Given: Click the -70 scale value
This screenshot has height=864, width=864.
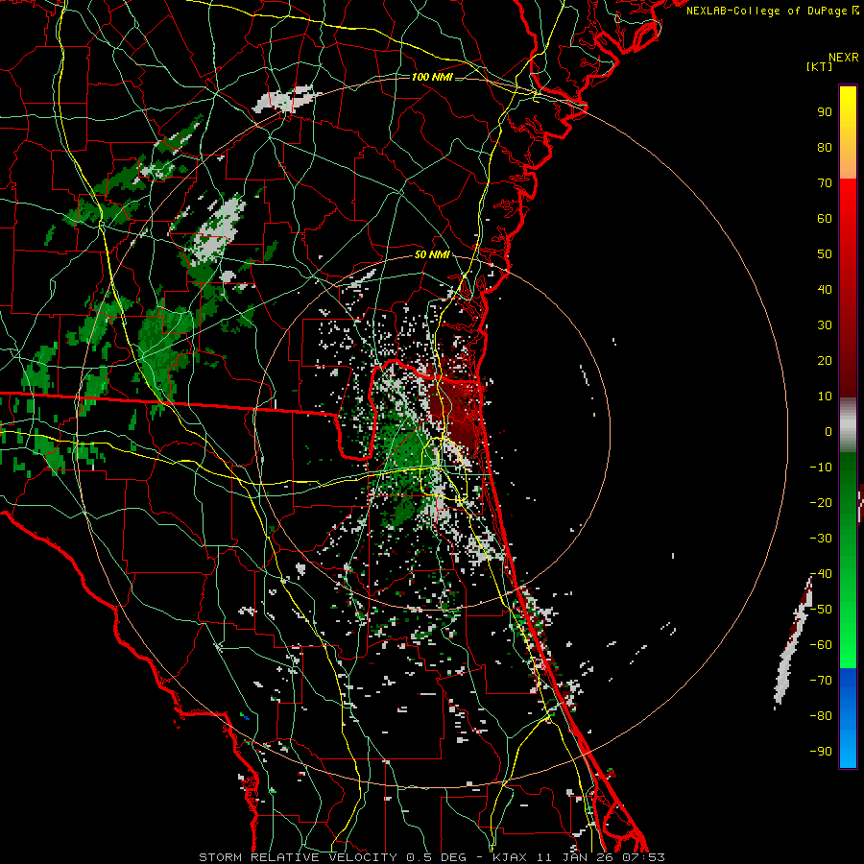Looking at the screenshot, I should click(x=821, y=681).
